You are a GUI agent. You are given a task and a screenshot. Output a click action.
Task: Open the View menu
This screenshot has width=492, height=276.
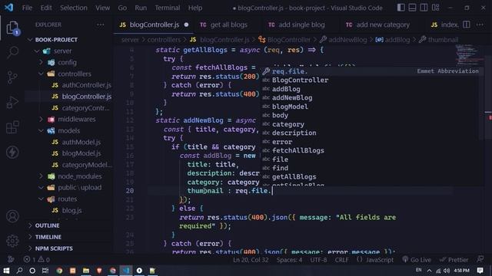pos(102,8)
